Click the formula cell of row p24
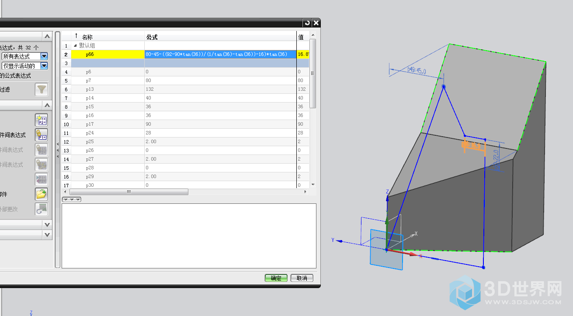 point(220,133)
